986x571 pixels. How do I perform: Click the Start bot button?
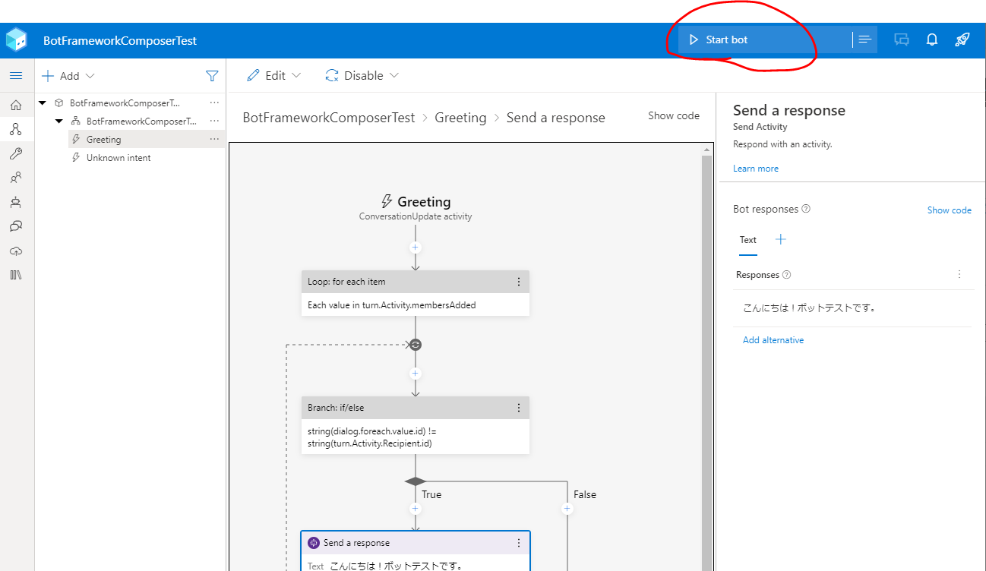(764, 39)
